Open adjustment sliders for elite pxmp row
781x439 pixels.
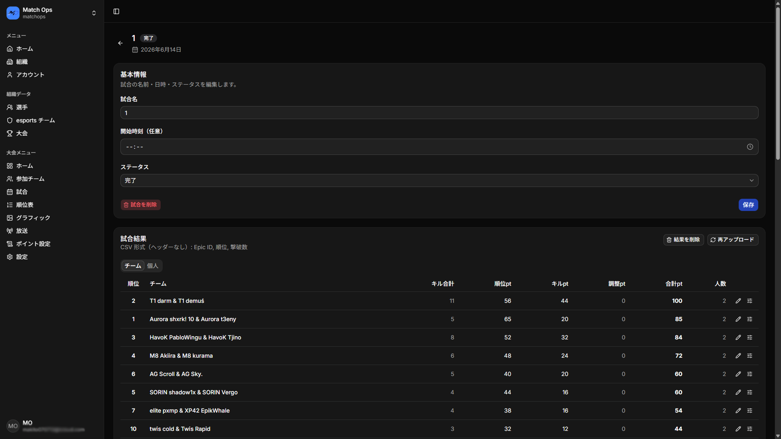click(x=750, y=411)
